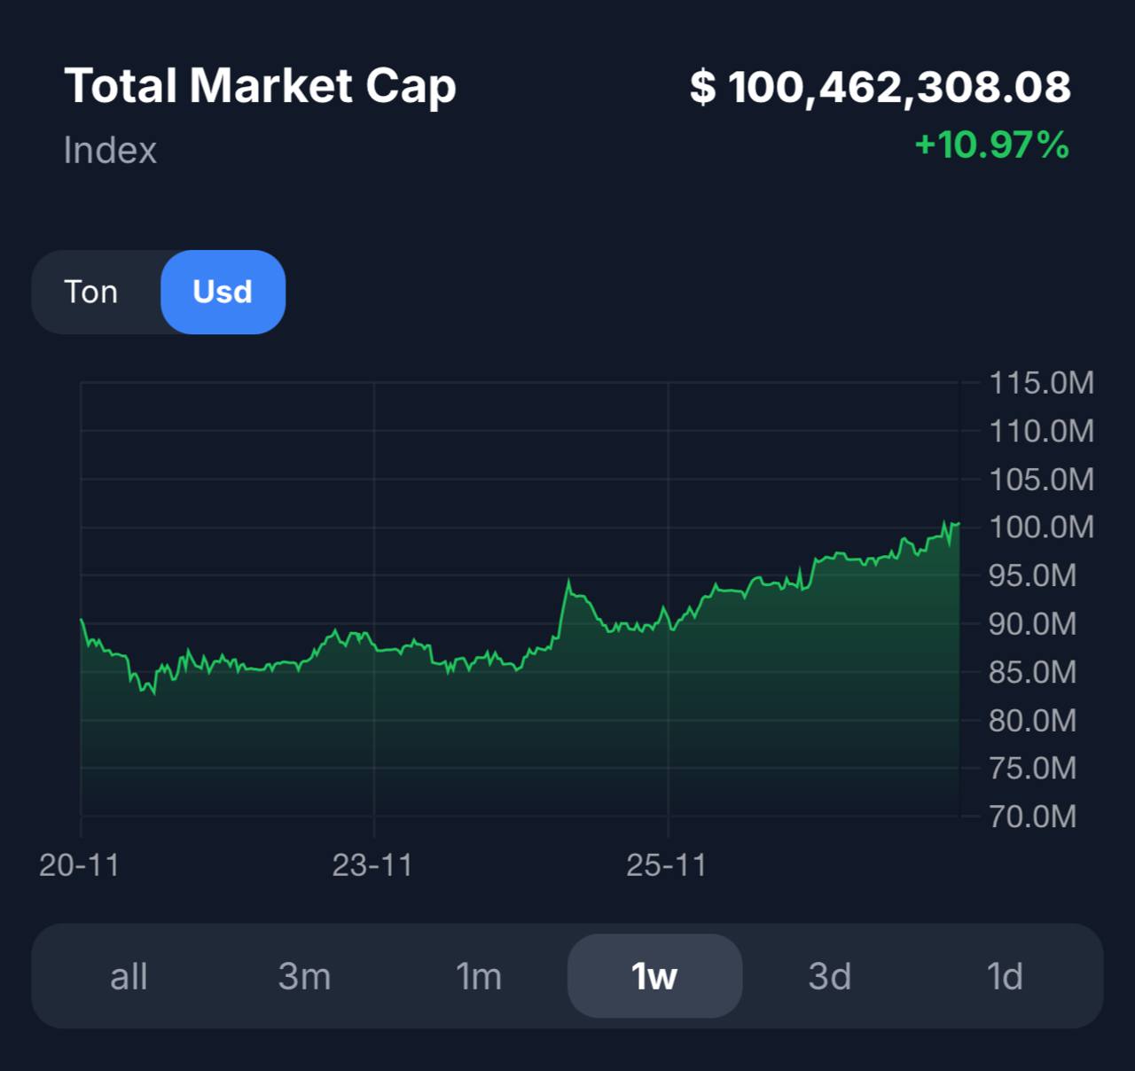Screen dimensions: 1135x1071
Task: Click the 90.0M price axis label
Action: click(x=1032, y=624)
